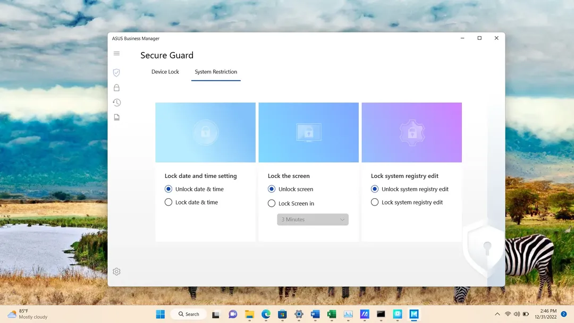
Task: Click the shield checkmark sidebar icon
Action: pyautogui.click(x=116, y=73)
